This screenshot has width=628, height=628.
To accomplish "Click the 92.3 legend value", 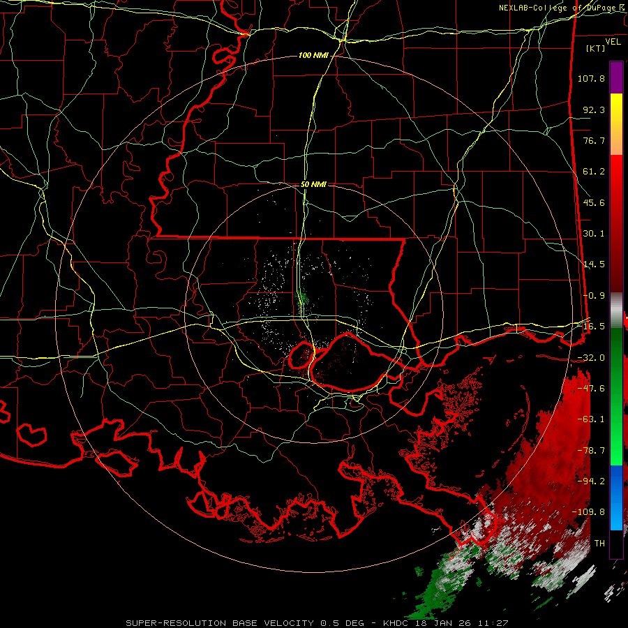I will click(x=594, y=110).
